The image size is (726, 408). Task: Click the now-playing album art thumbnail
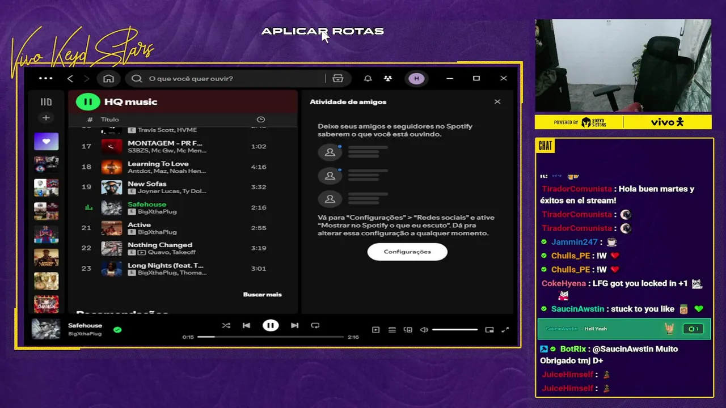coord(46,329)
